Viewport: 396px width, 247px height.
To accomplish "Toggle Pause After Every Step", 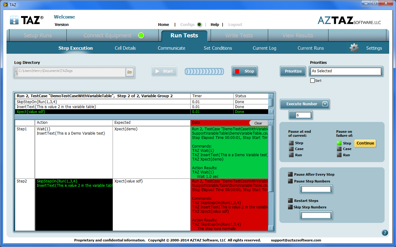I will 290,174.
